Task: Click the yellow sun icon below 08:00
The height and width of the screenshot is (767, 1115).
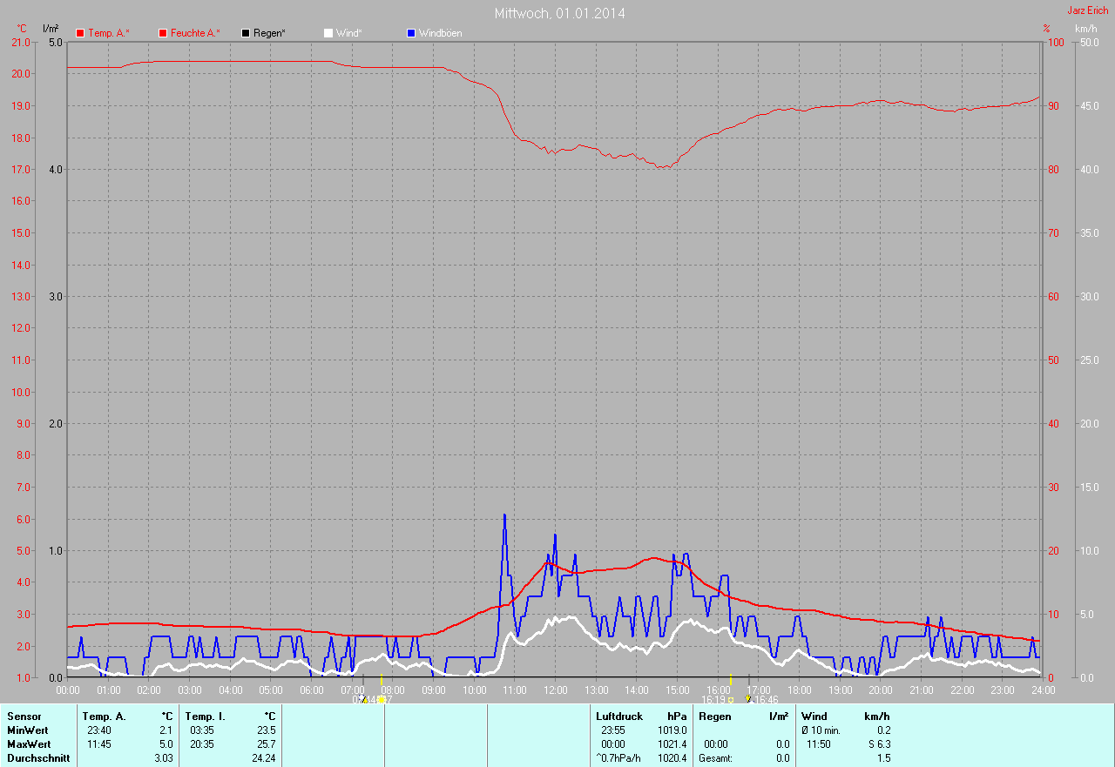Action: 382,699
